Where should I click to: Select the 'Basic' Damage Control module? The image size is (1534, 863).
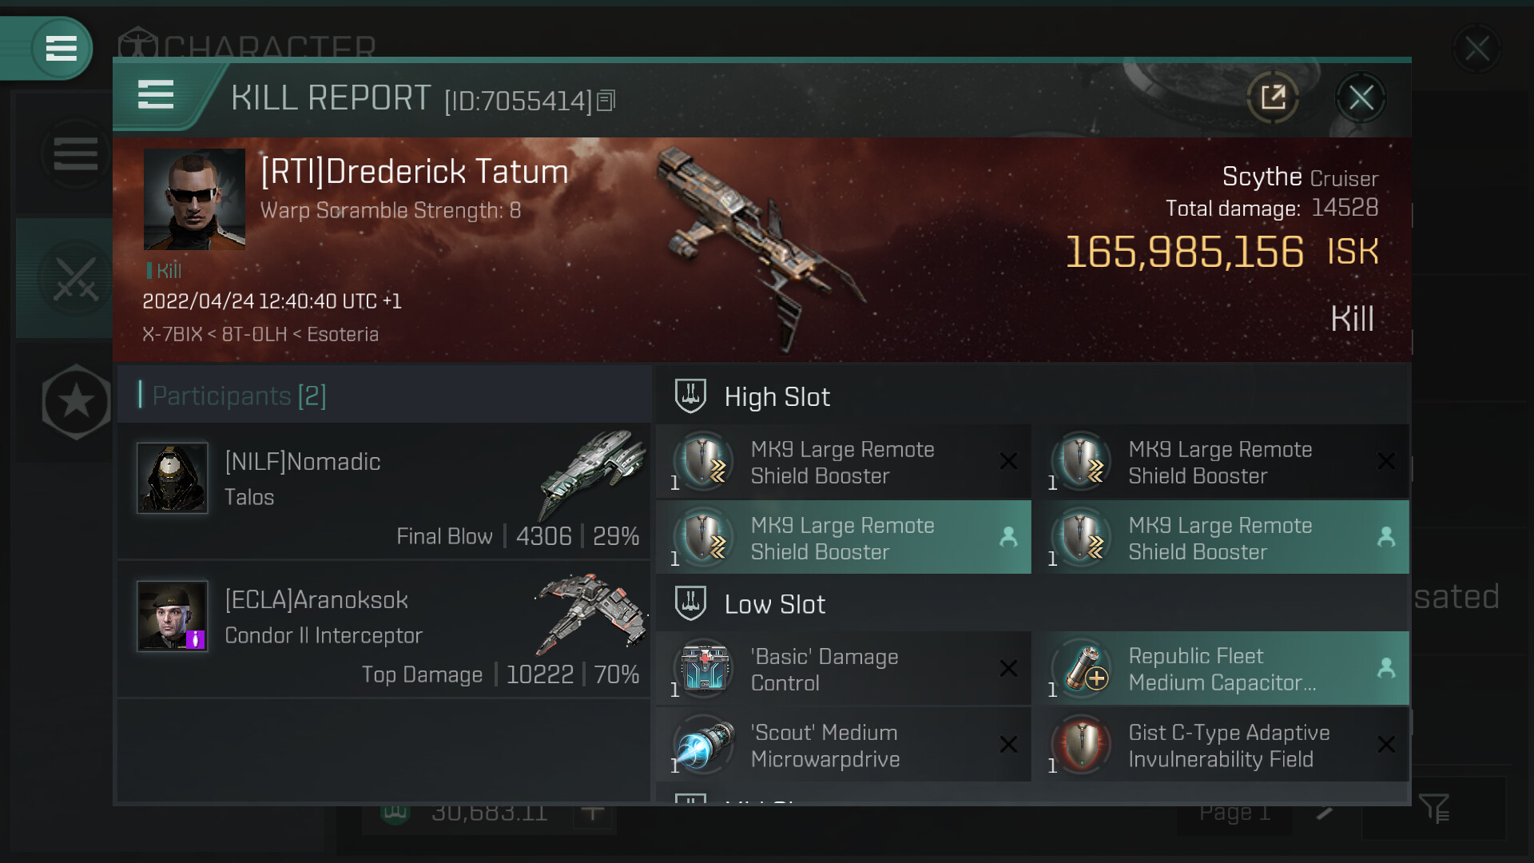point(844,669)
